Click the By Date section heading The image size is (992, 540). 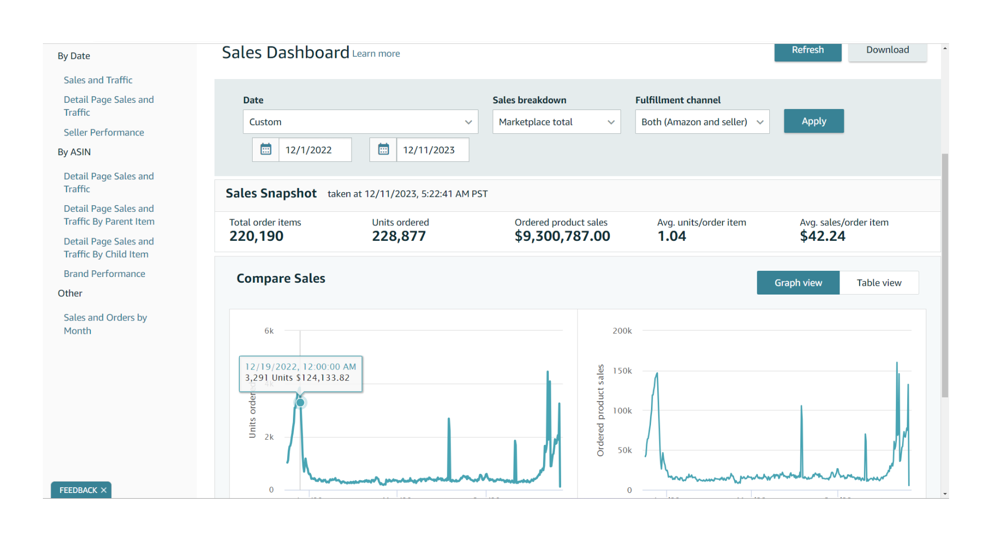[x=74, y=56]
